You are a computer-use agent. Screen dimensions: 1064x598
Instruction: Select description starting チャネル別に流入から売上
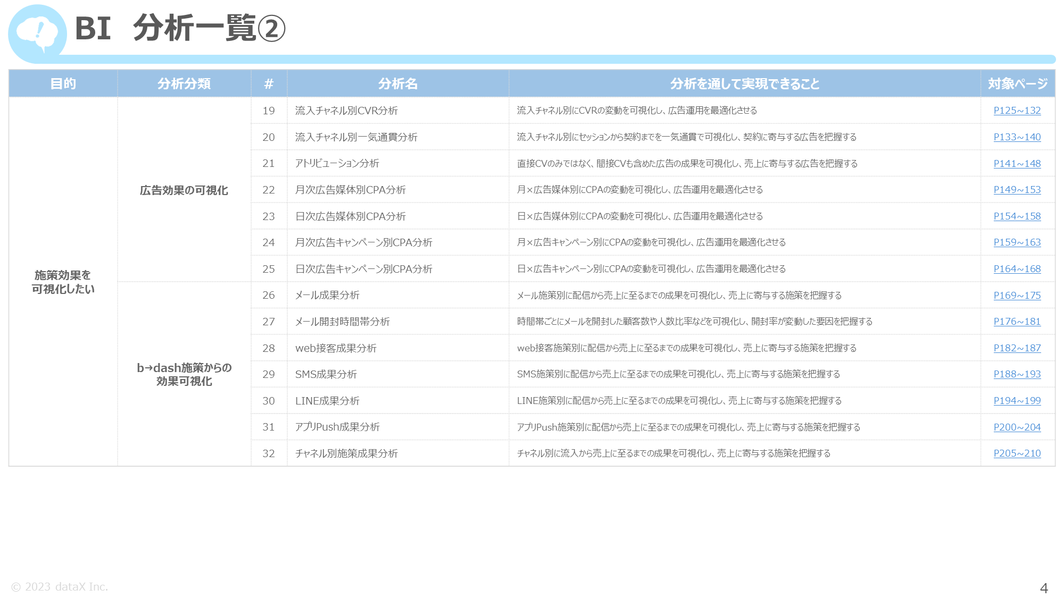tap(674, 453)
